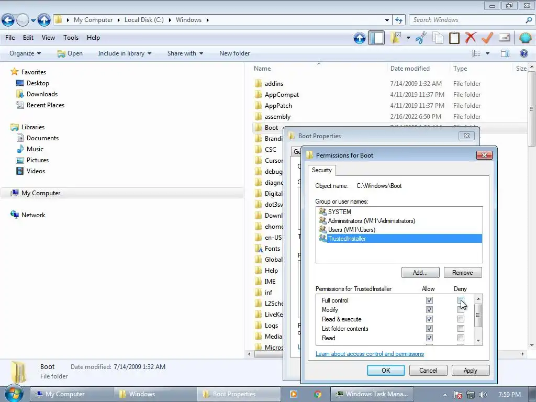Click the horizontal scrollbar right arrow in the file list
This screenshot has height=402, width=536.
tap(522, 354)
